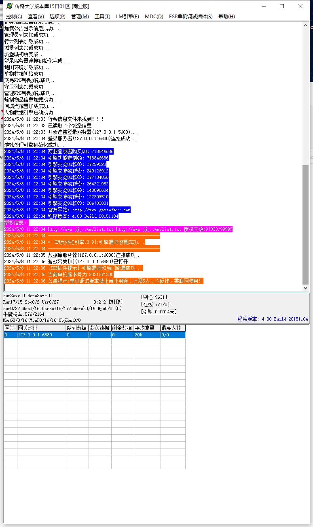Click log scrollbar up arrow
Screen dimensions: 313x527
(306, 25)
